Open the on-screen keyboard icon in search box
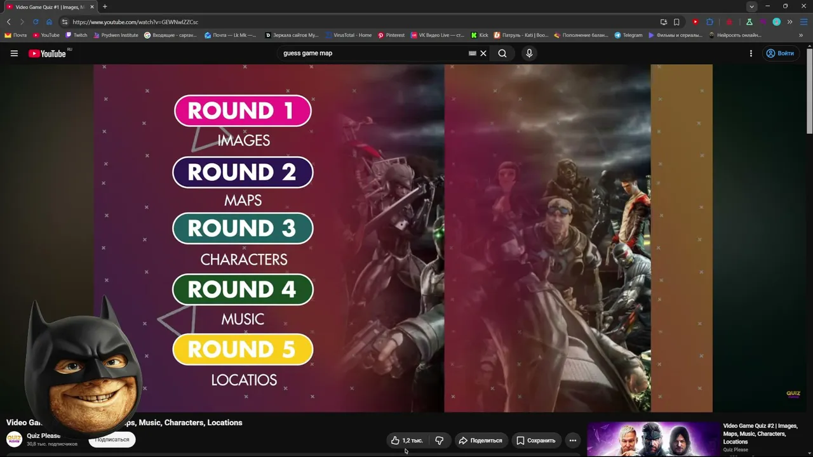This screenshot has width=813, height=457. click(x=472, y=53)
